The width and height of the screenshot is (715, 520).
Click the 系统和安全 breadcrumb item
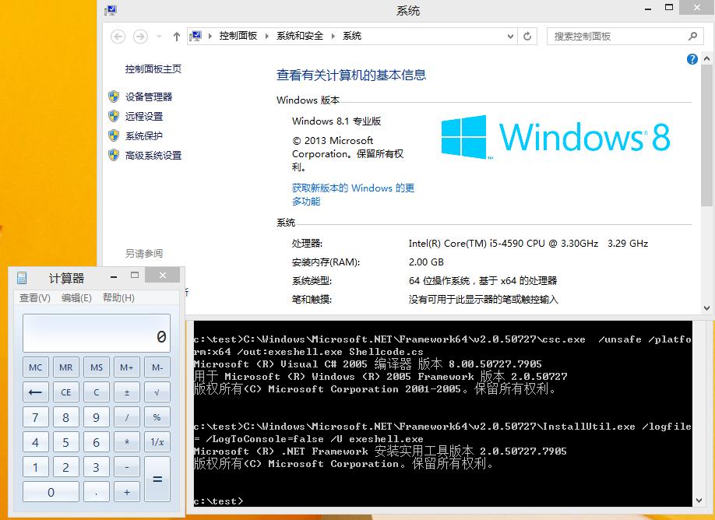[300, 36]
